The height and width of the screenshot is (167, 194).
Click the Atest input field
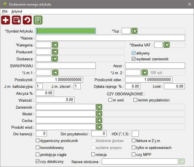155,66
